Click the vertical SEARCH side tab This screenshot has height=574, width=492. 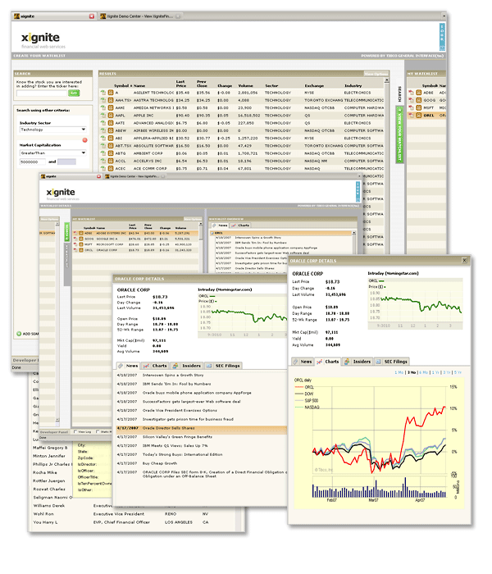click(x=399, y=94)
